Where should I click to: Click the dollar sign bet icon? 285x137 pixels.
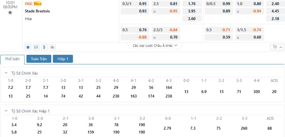coord(44,47)
